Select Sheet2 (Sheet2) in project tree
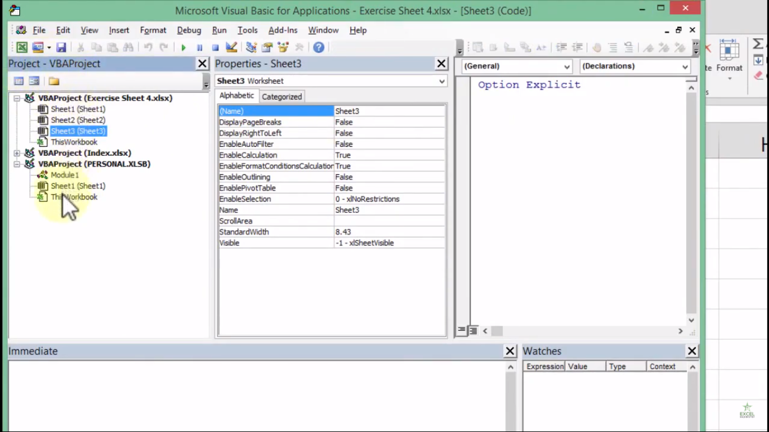Viewport: 769px width, 432px height. coord(78,120)
